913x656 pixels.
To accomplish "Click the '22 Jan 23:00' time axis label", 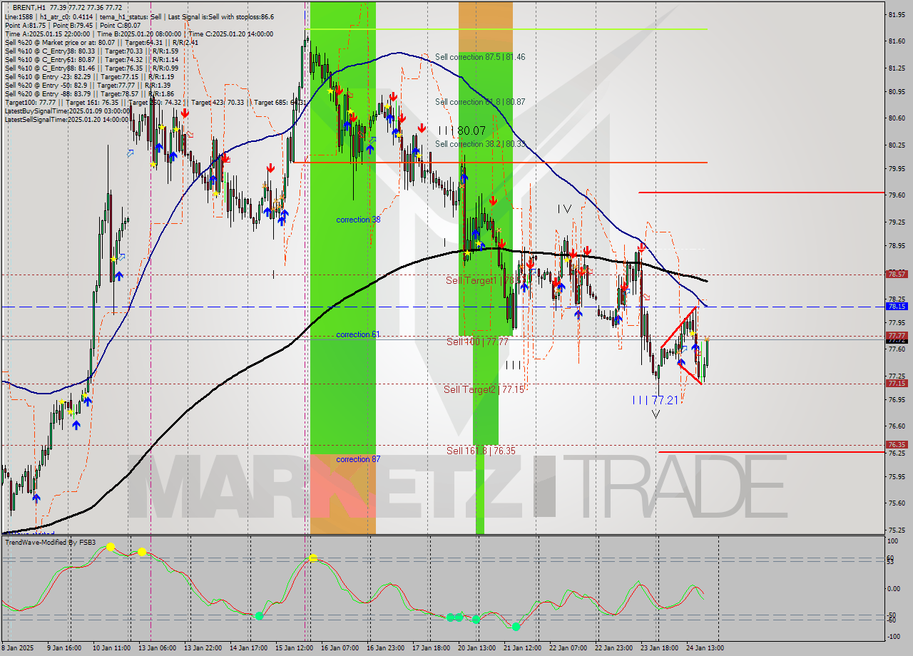I will [614, 648].
